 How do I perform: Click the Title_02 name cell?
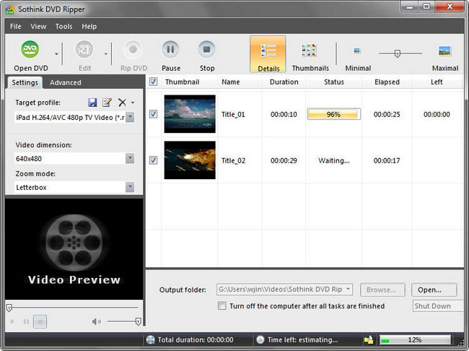(233, 160)
